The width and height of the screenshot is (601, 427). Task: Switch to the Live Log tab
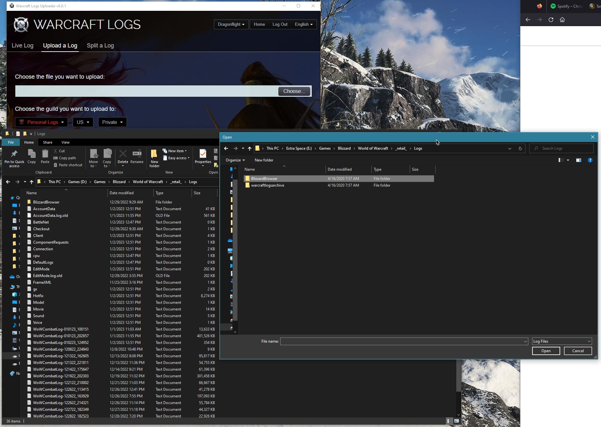22,46
